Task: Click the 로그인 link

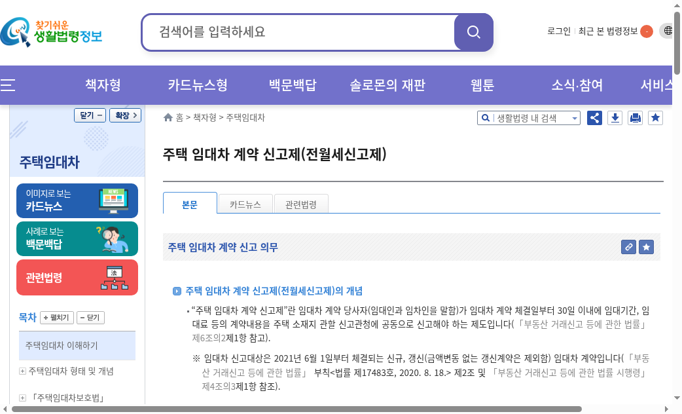Action: coord(559,31)
